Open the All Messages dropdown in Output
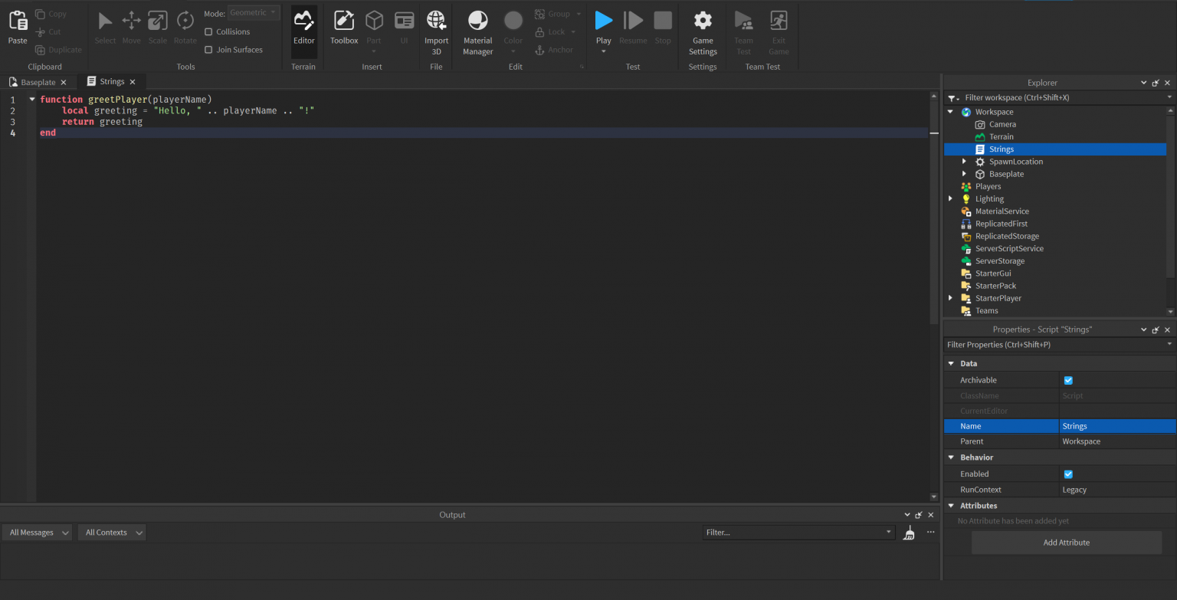The width and height of the screenshot is (1177, 600). tap(37, 532)
